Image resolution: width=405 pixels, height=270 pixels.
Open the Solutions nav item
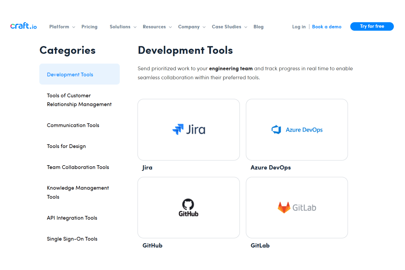120,27
